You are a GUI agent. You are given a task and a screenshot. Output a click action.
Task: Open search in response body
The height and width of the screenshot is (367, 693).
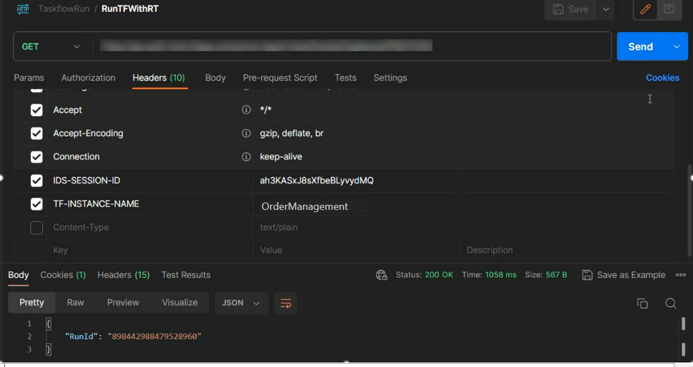click(x=671, y=304)
